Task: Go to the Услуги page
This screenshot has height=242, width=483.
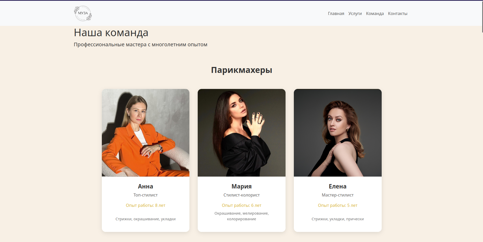Action: (x=355, y=13)
